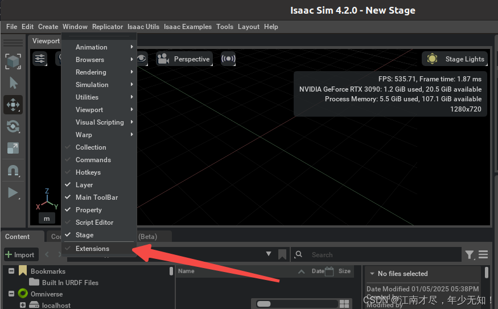Select the arrow select tool

[x=13, y=83]
